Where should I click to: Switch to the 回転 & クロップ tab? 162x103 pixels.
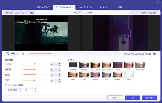point(43,7)
